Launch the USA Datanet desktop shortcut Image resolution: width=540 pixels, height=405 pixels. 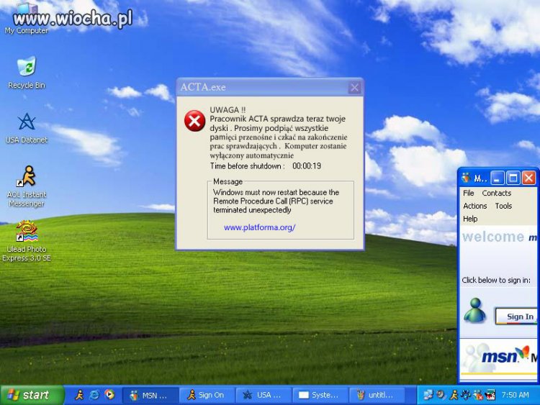(27, 128)
